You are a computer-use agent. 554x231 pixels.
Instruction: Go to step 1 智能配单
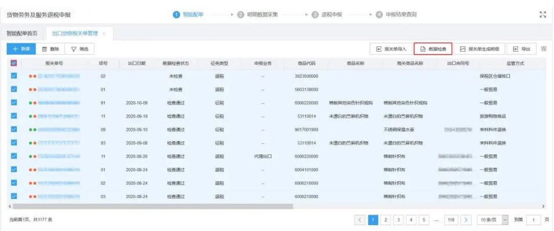coord(189,15)
